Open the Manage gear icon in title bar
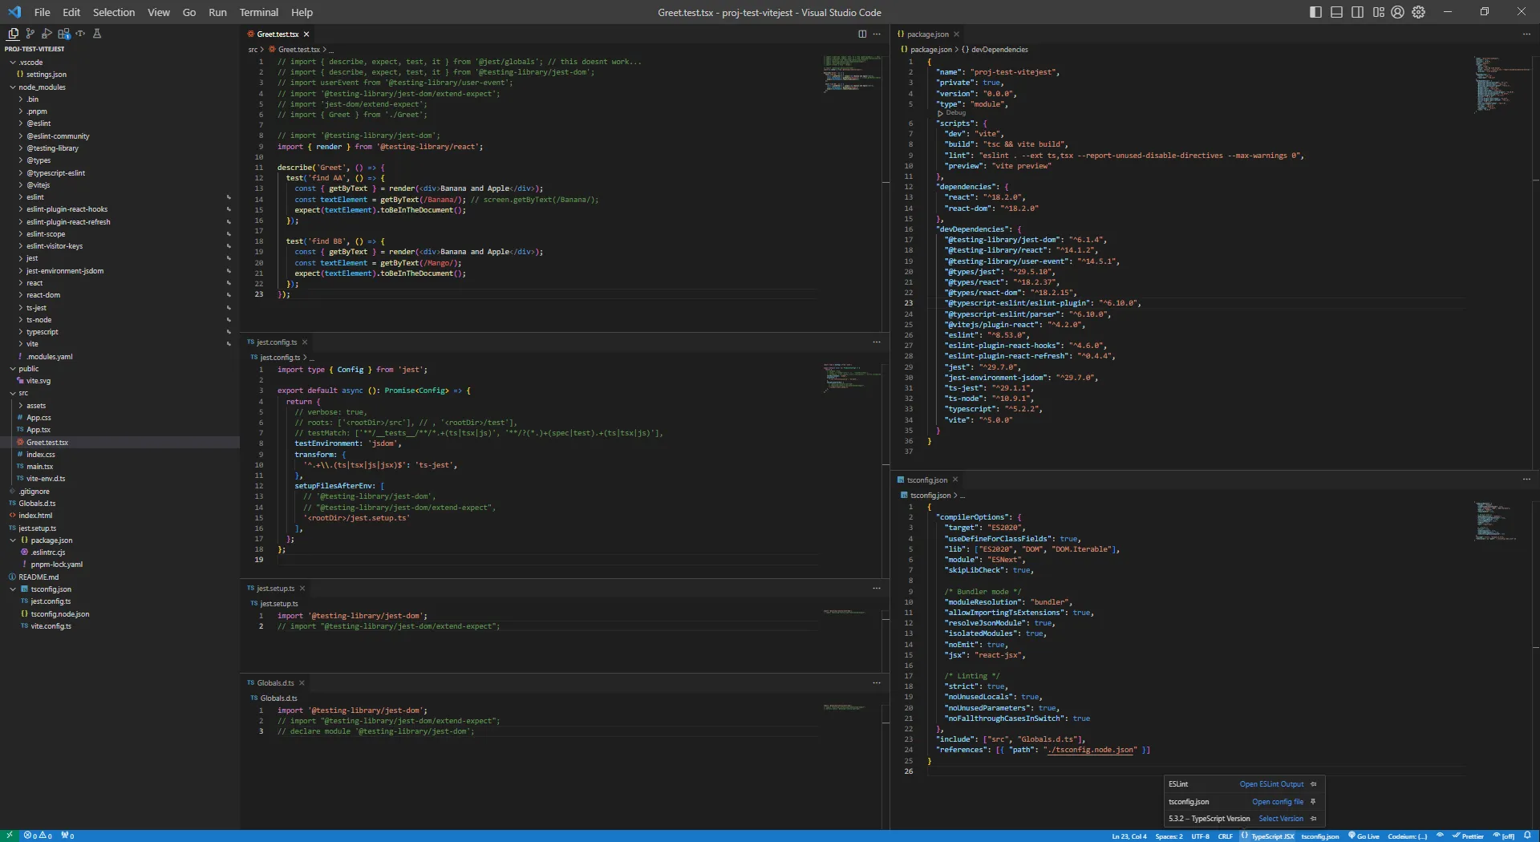This screenshot has width=1540, height=842. click(x=1419, y=12)
